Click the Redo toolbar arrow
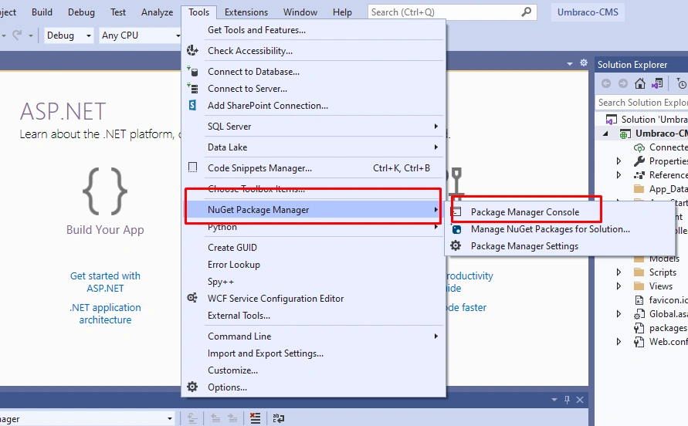Viewport: 688px width, 426px height. (x=17, y=35)
